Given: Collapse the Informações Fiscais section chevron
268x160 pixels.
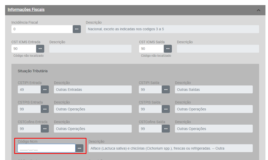Looking at the screenshot, I should tap(259, 10).
